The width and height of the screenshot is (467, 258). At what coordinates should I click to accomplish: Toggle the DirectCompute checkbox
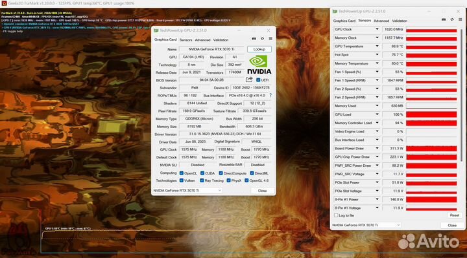(221, 173)
